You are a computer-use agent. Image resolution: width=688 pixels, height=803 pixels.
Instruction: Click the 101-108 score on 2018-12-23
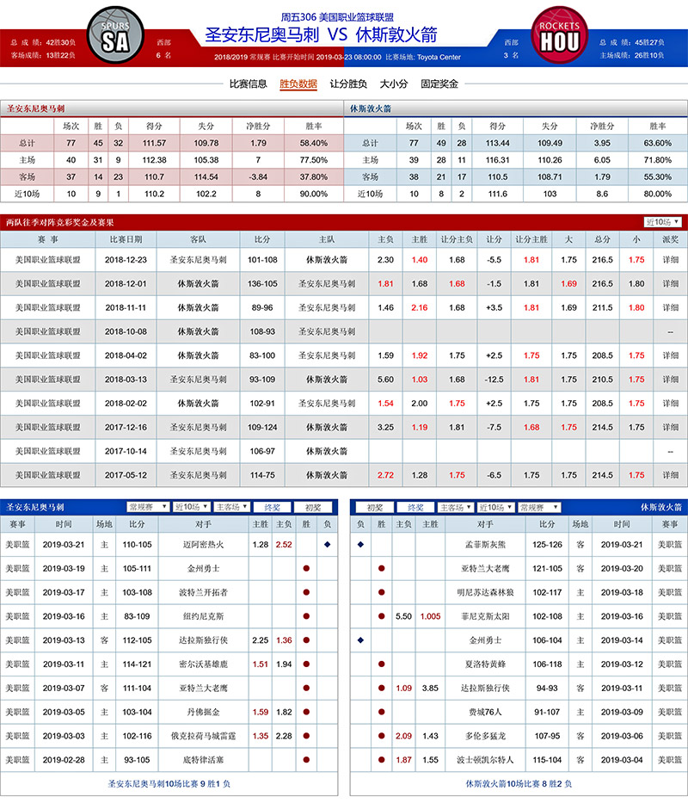click(x=262, y=260)
